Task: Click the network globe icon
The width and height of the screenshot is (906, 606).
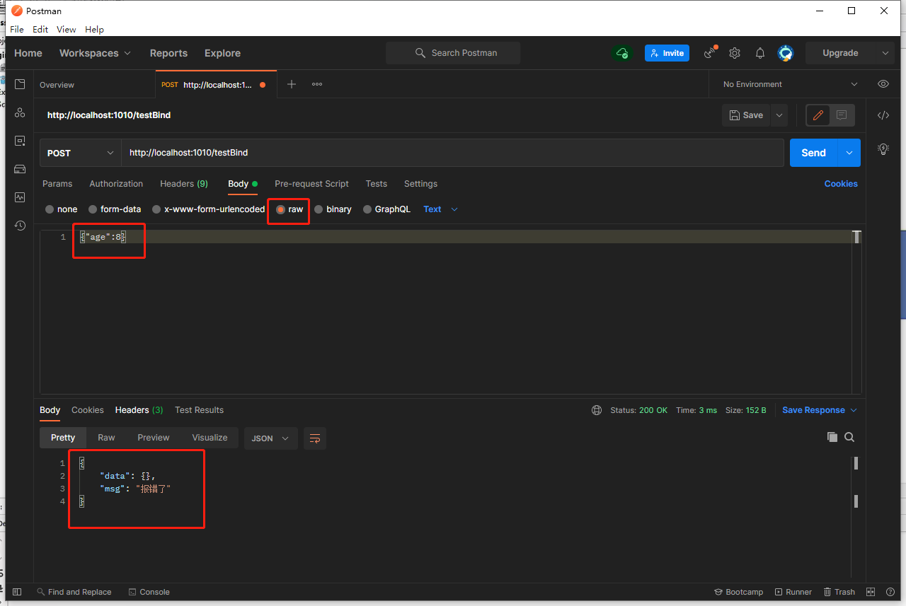Action: click(x=597, y=410)
